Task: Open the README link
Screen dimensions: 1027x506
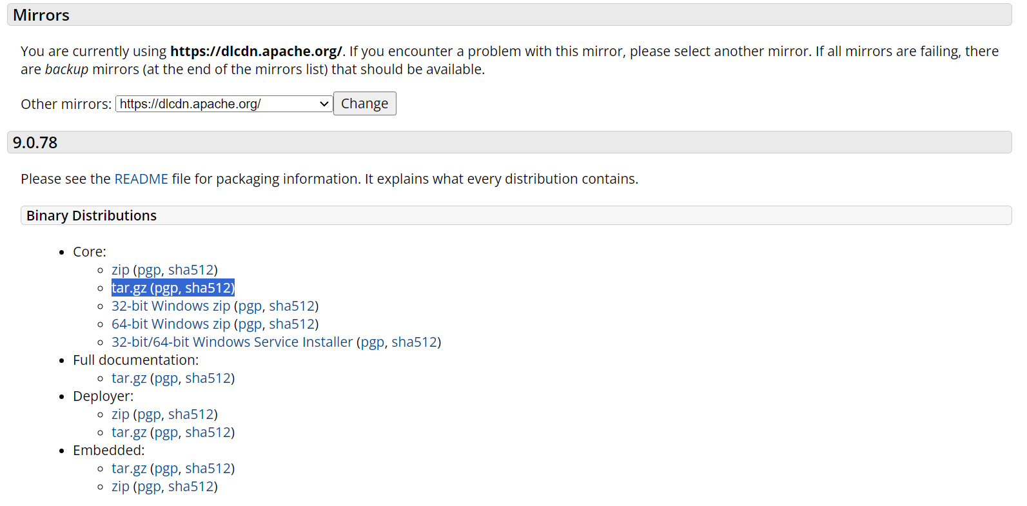Action: pyautogui.click(x=141, y=179)
